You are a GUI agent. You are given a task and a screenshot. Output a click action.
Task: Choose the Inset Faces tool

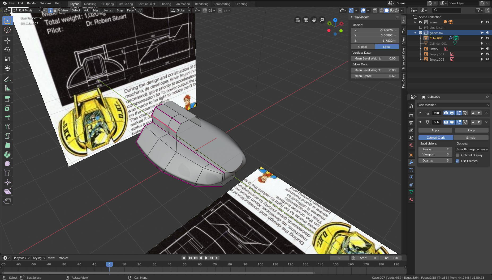pos(7,108)
